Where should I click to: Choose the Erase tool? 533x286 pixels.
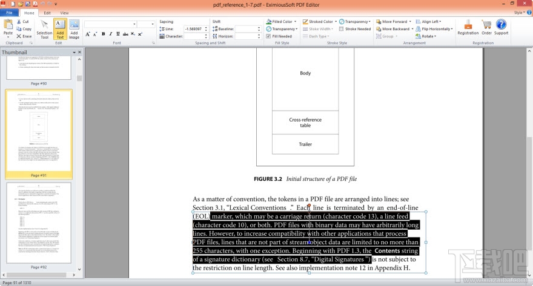[x=24, y=36]
